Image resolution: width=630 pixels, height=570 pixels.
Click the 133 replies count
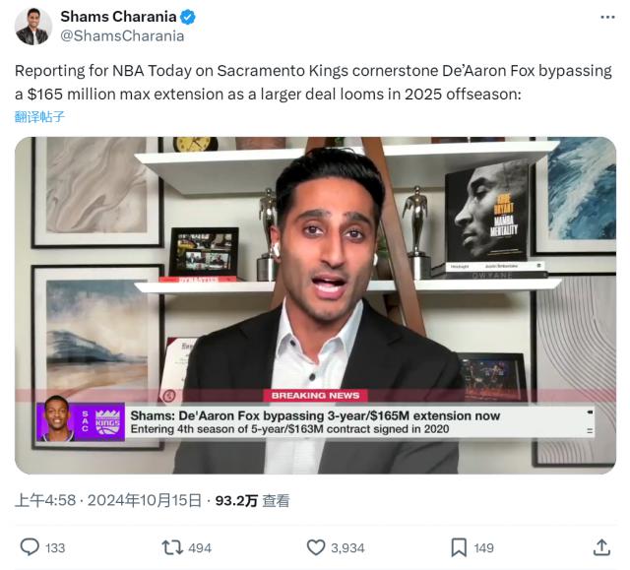click(x=55, y=548)
